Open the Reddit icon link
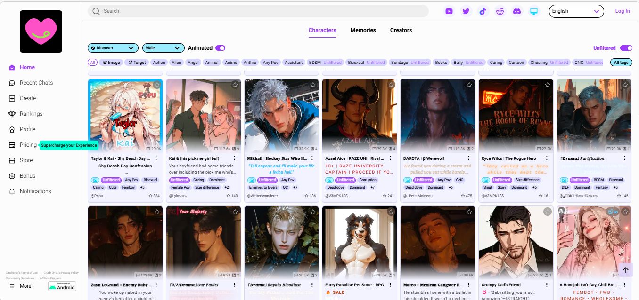Screen dimensions: 639x300 tap(500, 11)
